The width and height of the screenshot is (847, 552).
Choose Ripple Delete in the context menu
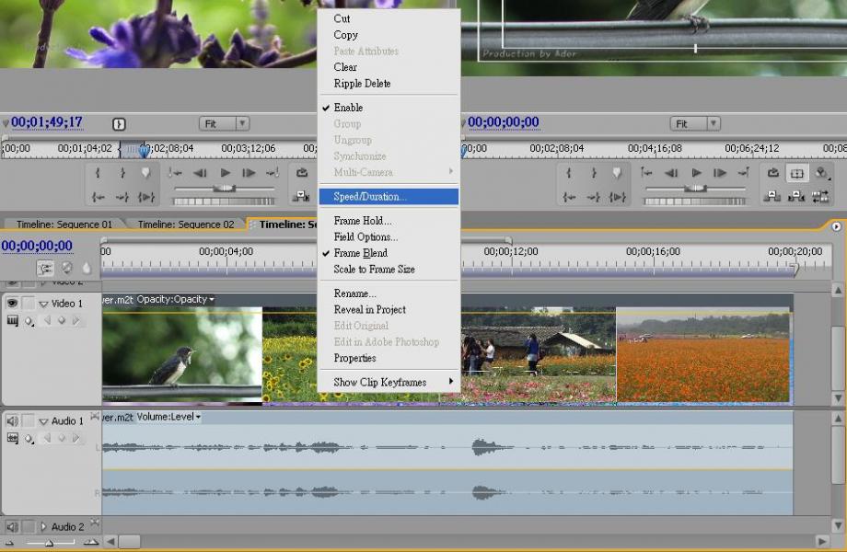362,84
